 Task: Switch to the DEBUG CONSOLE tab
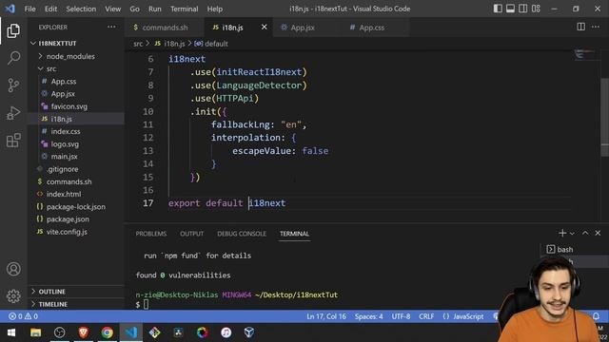tap(242, 234)
